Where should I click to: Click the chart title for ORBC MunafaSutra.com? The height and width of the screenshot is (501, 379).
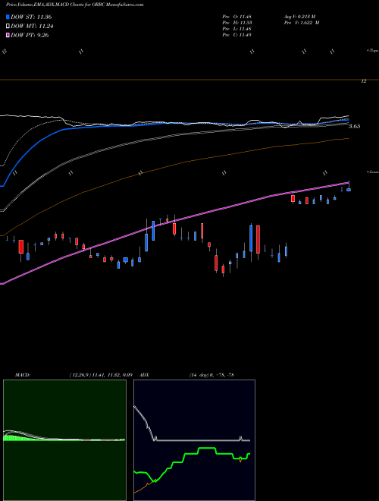[75, 5]
